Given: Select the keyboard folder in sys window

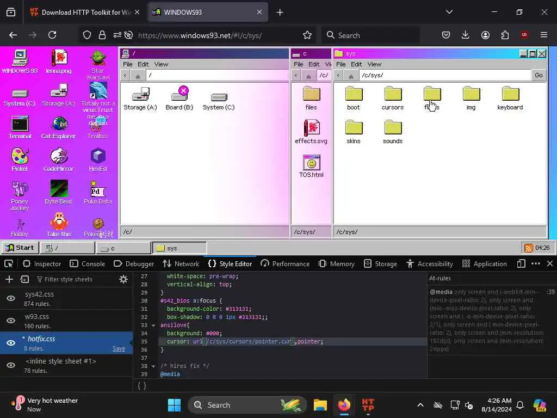Looking at the screenshot, I should coord(510,98).
